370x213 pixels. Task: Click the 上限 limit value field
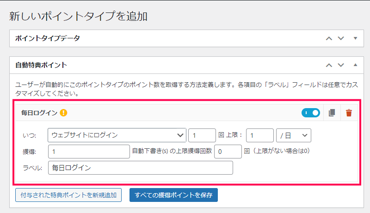pyautogui.click(x=260, y=135)
